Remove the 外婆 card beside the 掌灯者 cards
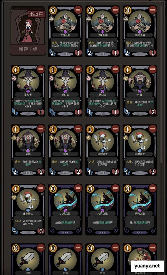This screenshot has height=275, width=167. pos(153,69)
